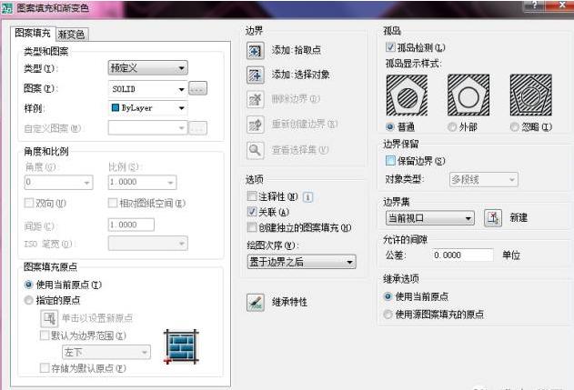Open 绘图次序 dropdown showing 置于边界之后
The width and height of the screenshot is (574, 390).
[302, 262]
